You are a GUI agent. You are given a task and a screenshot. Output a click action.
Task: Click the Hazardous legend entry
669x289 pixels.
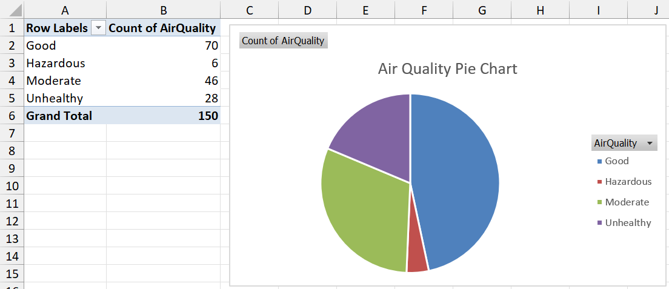coord(628,182)
